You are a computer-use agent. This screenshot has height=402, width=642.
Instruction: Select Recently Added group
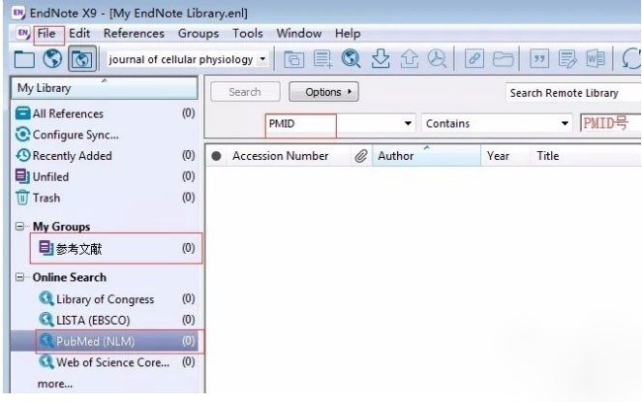[106, 156]
